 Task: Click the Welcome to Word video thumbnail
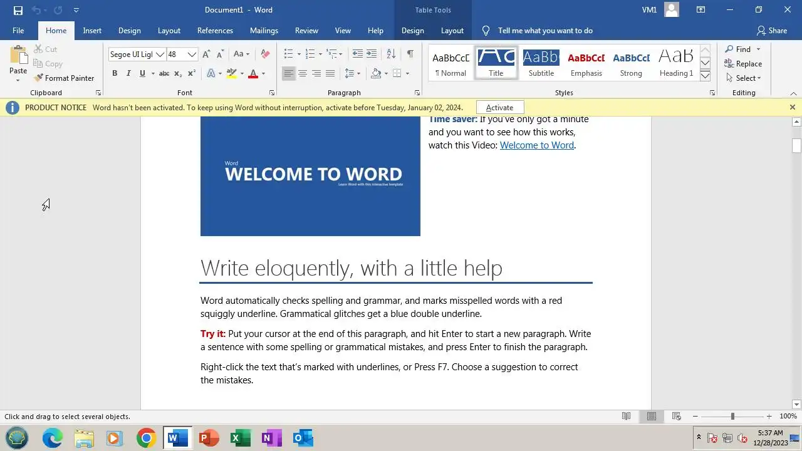click(x=310, y=176)
